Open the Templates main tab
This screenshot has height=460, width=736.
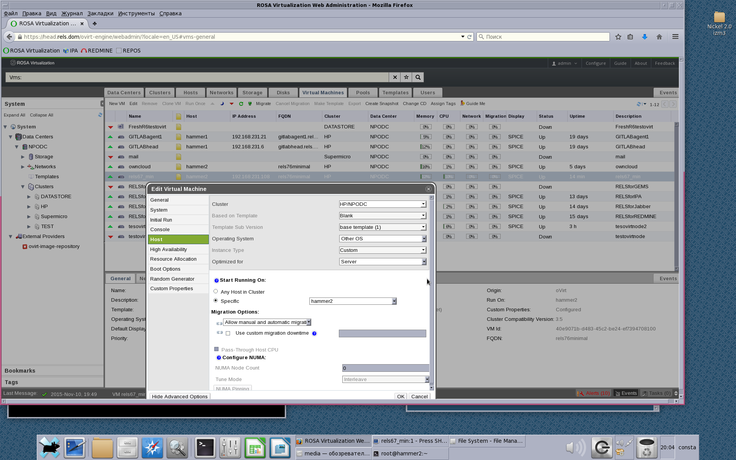click(x=396, y=93)
